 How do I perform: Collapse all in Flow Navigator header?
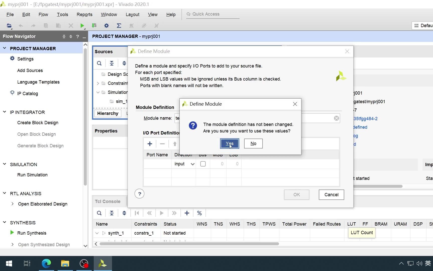64,36
